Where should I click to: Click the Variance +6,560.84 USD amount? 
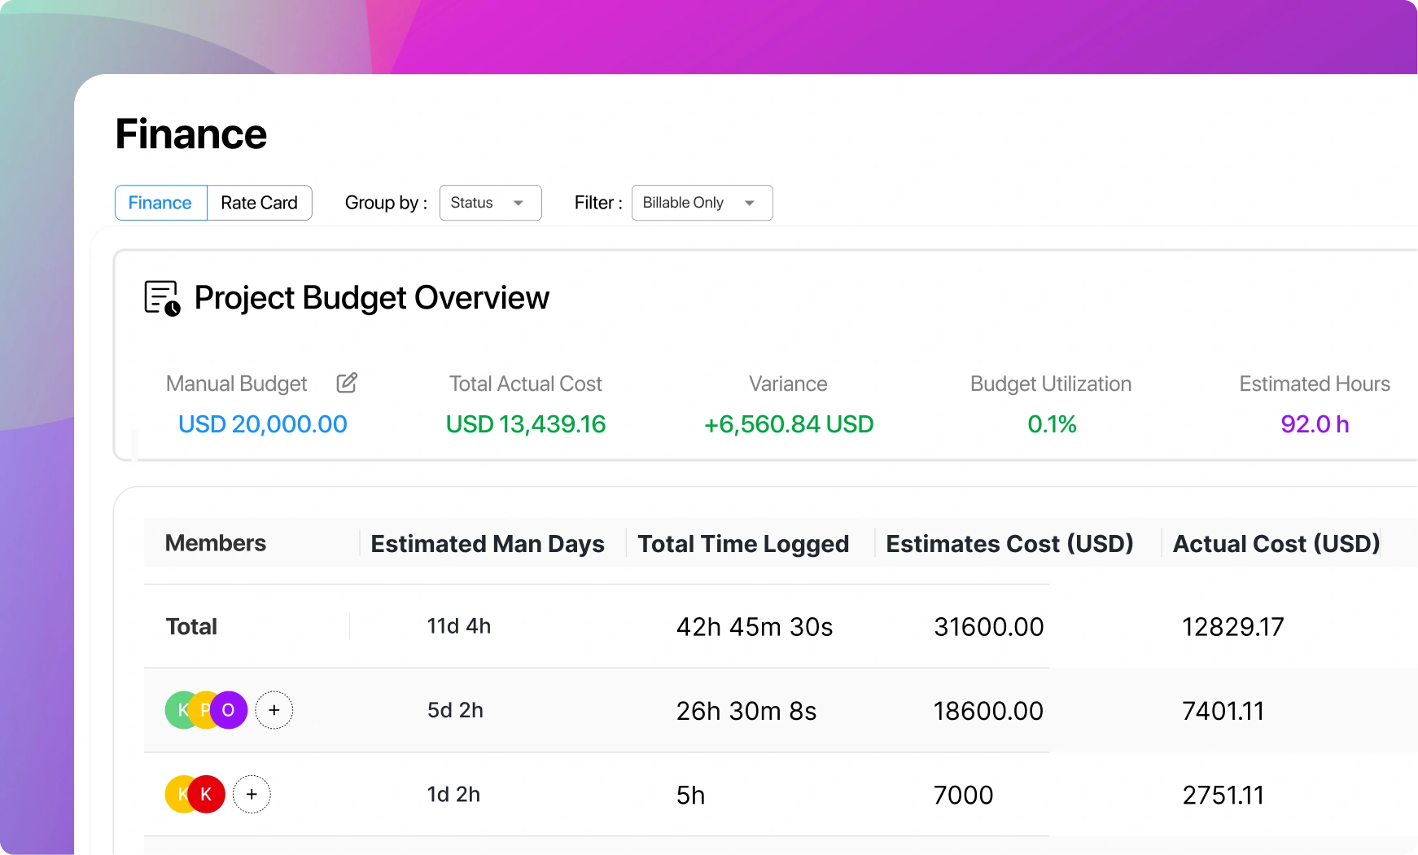tap(788, 423)
